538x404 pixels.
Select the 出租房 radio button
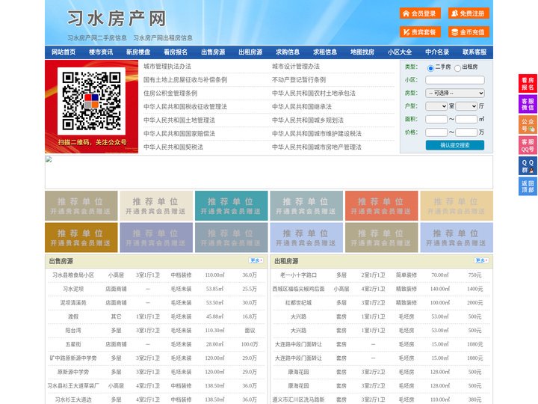(x=457, y=68)
